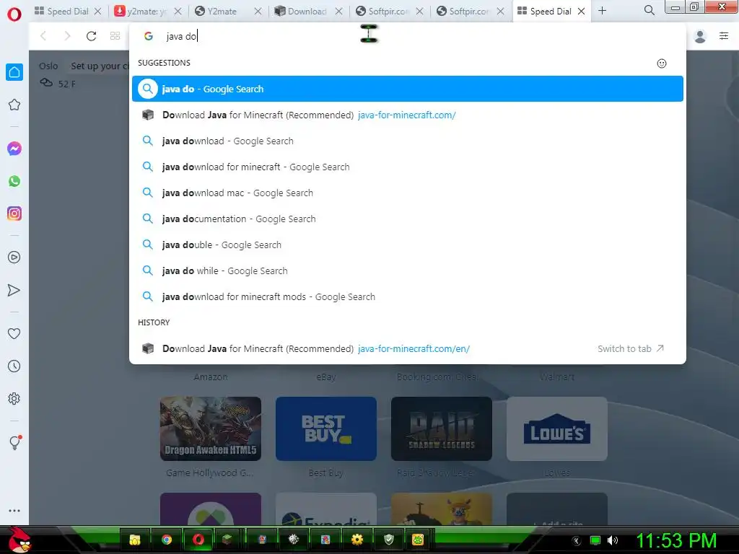Open the Dragon Awaken HTML5 speed dial tile
This screenshot has height=554, width=739.
click(x=211, y=428)
